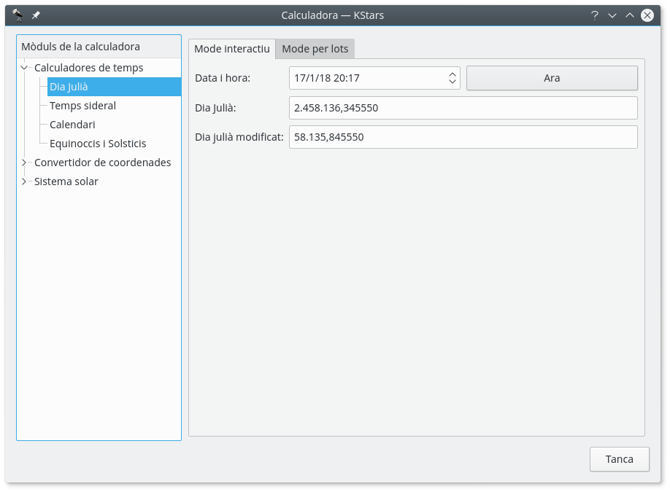Open the Calendari module

pyautogui.click(x=72, y=125)
